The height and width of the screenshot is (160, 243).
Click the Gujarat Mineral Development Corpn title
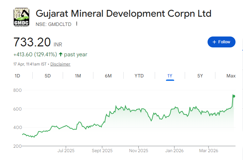pyautogui.click(x=123, y=14)
